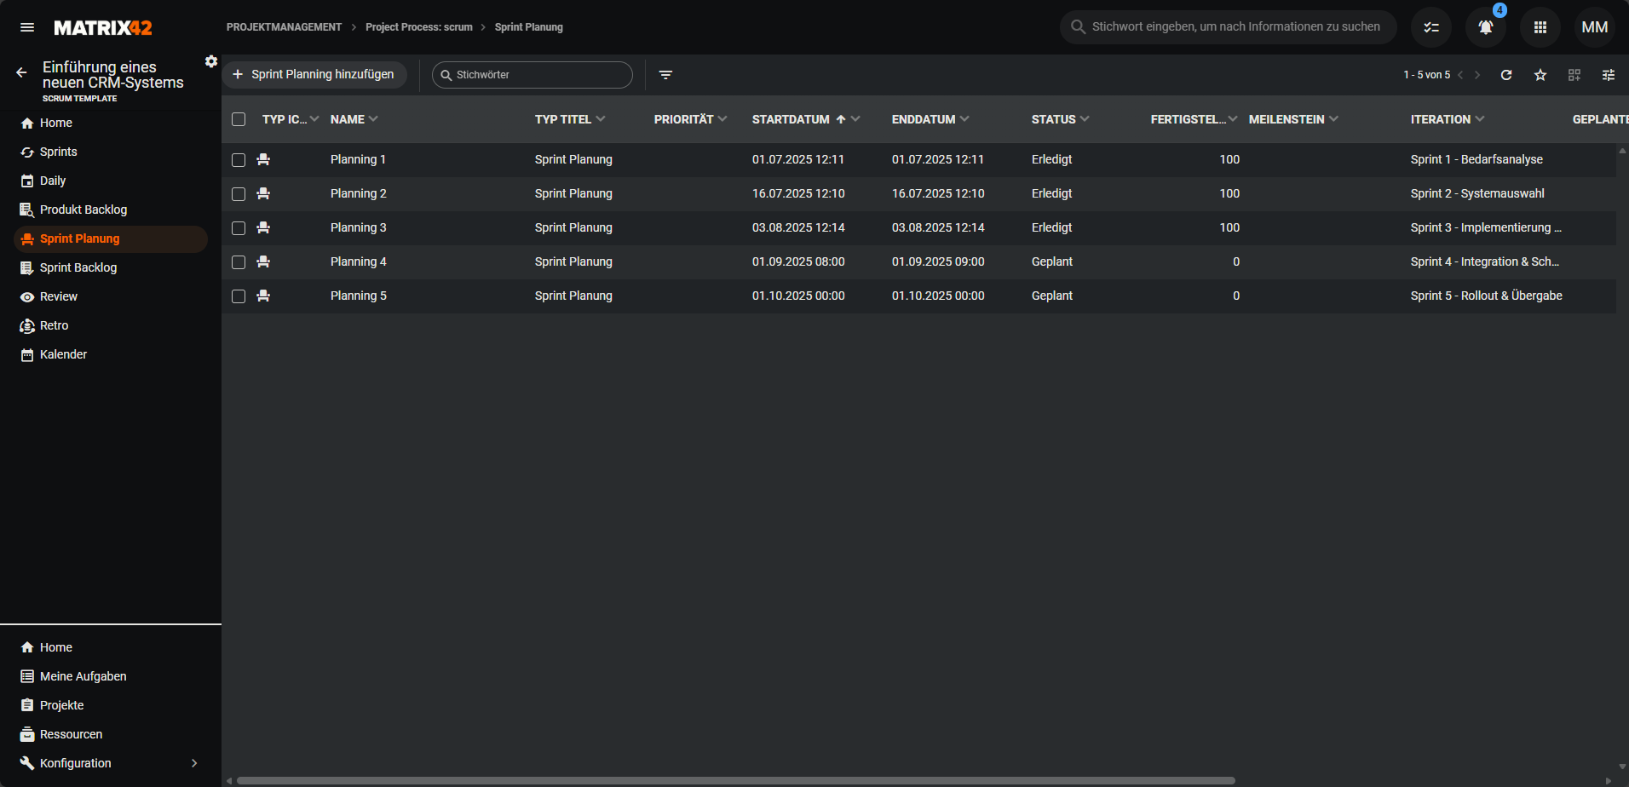Image resolution: width=1629 pixels, height=787 pixels.
Task: Click the refresh list icon
Action: tap(1506, 75)
